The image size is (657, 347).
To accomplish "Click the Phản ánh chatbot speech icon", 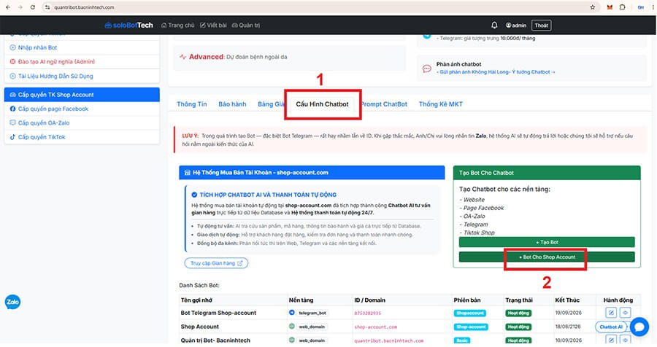I will tap(426, 69).
